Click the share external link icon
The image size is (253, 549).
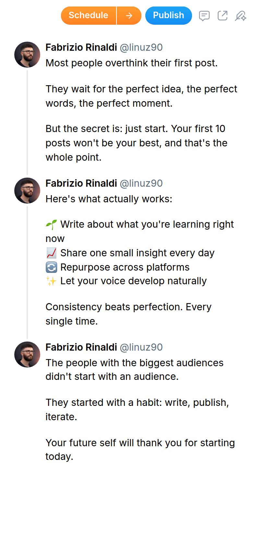223,16
